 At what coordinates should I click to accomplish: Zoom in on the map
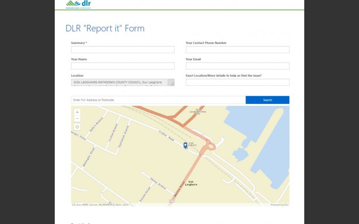tap(77, 112)
